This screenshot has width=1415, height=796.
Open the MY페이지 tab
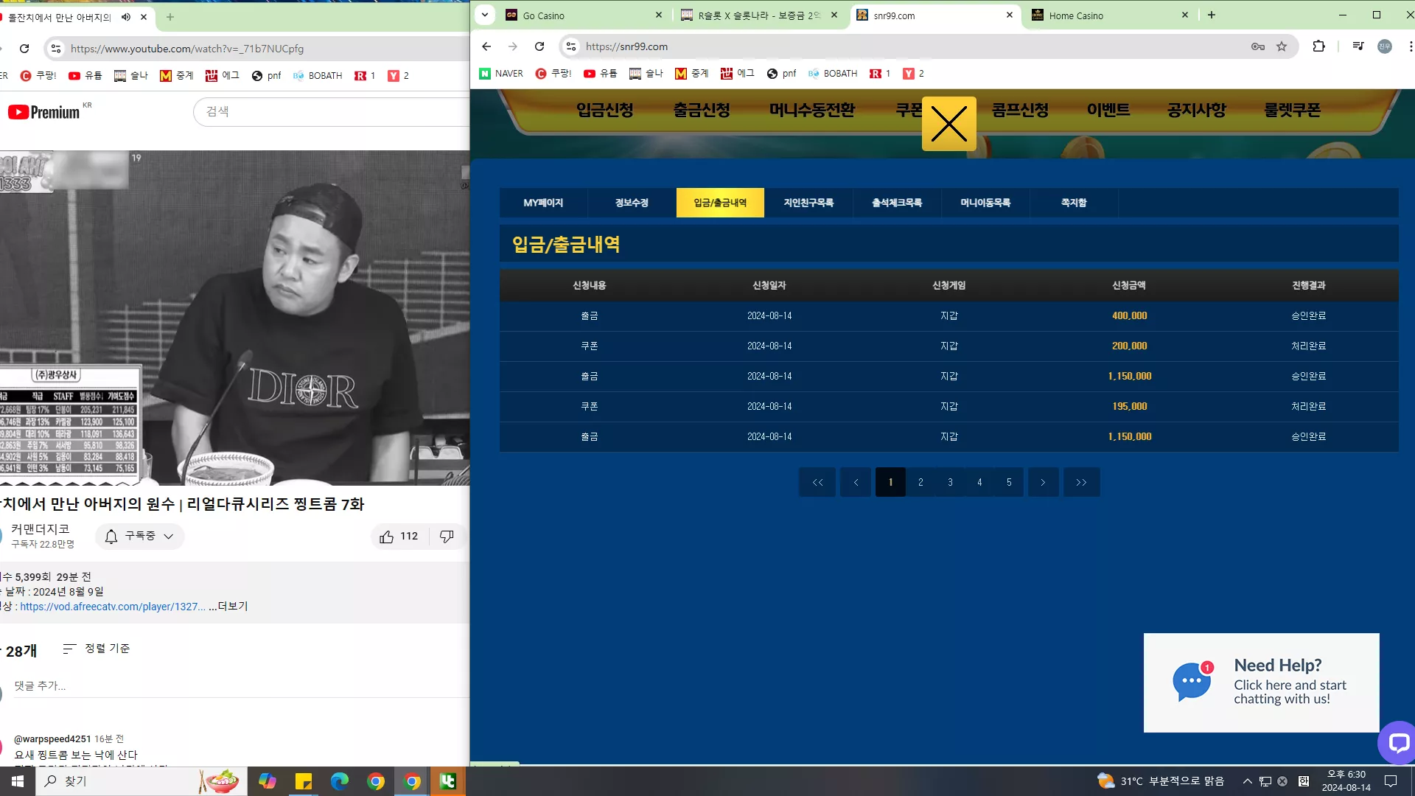(x=543, y=203)
